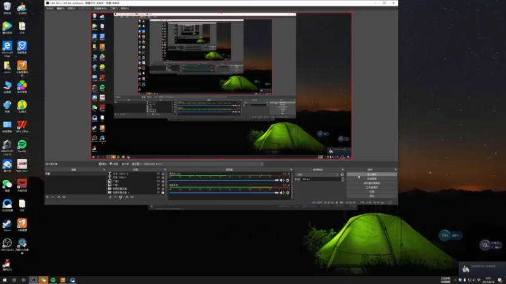Open Windows Start menu on taskbar
506x284 pixels.
coord(4,280)
